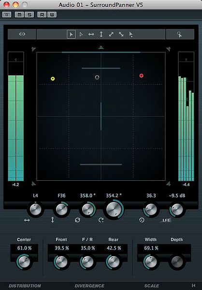
Task: Click the left-right pan knob under L4
Action: pyautogui.click(x=35, y=210)
